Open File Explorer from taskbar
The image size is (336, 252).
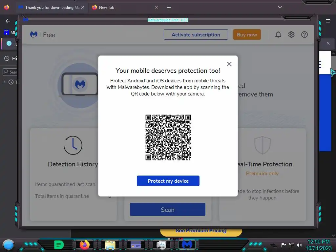(x=110, y=245)
